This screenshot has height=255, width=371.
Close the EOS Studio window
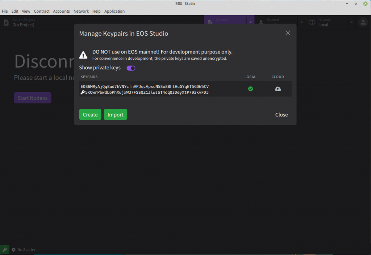365,4
